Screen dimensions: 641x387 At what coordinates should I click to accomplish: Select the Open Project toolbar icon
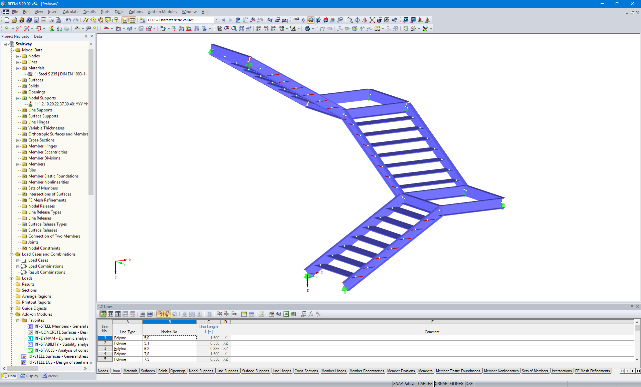coord(15,20)
